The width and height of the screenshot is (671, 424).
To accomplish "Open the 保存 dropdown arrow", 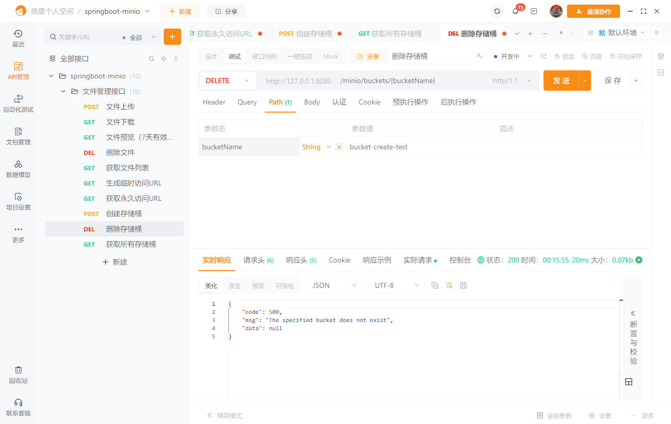I will [636, 81].
